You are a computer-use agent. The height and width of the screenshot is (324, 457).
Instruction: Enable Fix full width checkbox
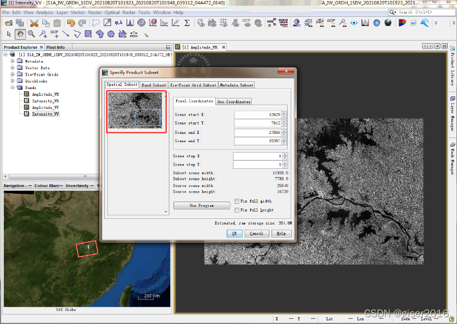(x=237, y=201)
